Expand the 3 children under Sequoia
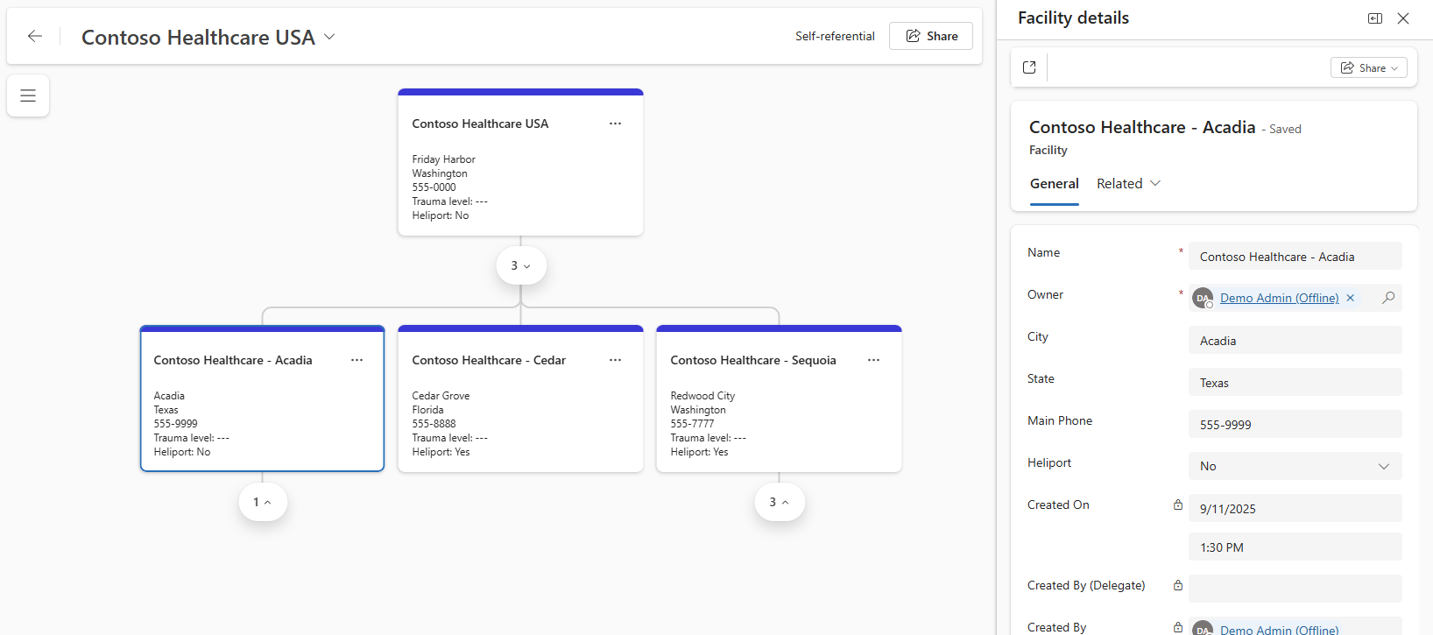Image resolution: width=1433 pixels, height=635 pixels. click(x=780, y=502)
